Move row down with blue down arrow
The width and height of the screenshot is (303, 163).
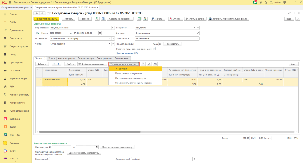59,64
